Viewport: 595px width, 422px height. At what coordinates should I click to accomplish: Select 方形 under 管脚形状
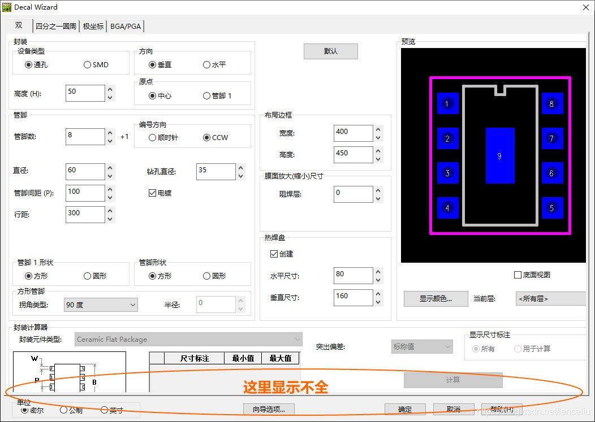click(x=153, y=276)
